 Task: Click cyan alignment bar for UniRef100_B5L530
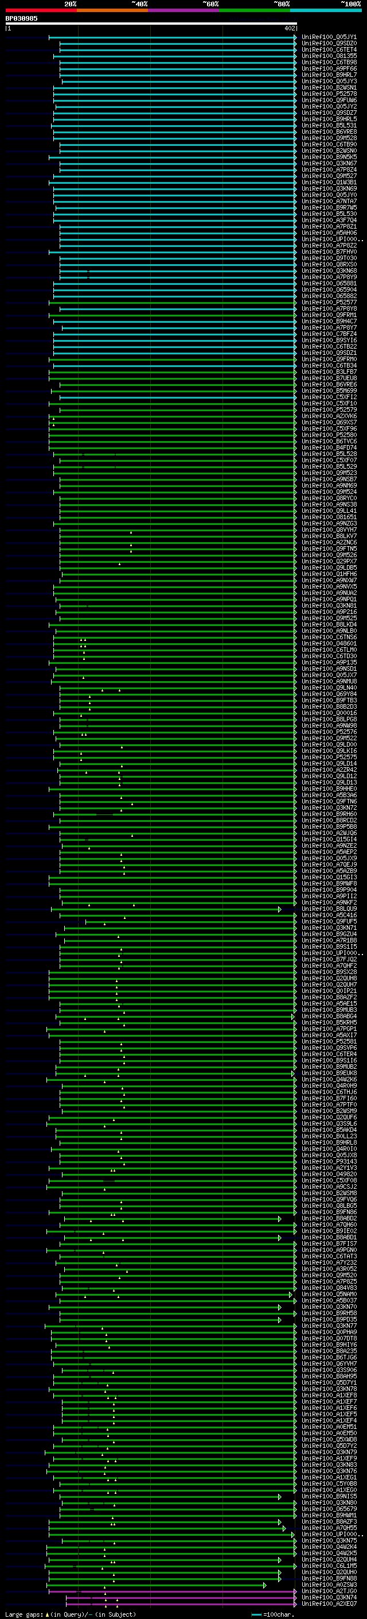click(175, 214)
